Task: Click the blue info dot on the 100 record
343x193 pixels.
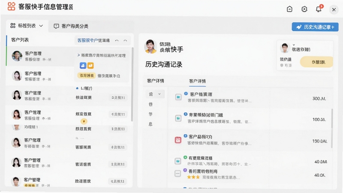Action: click(x=186, y=114)
